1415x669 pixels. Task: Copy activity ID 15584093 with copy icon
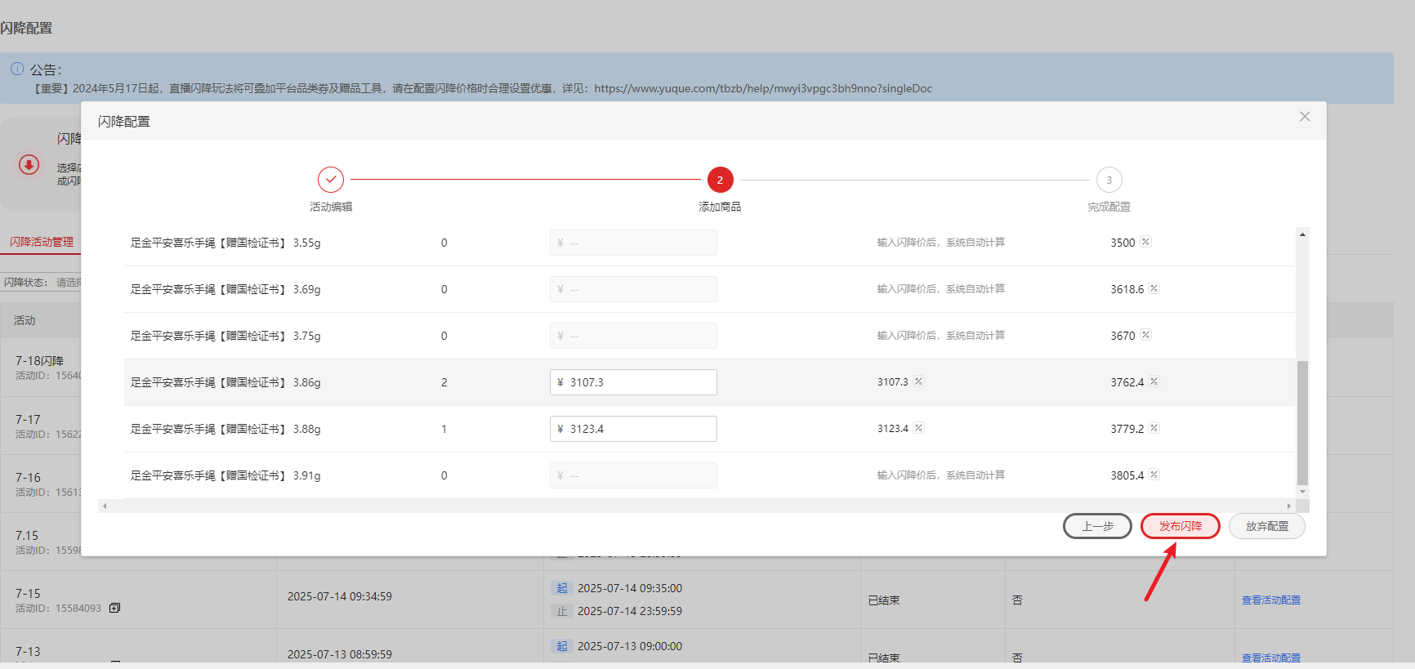(x=115, y=608)
